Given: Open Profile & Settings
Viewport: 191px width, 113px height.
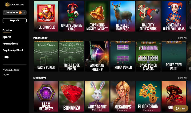Looking at the screenshot, I should click(x=11, y=70).
